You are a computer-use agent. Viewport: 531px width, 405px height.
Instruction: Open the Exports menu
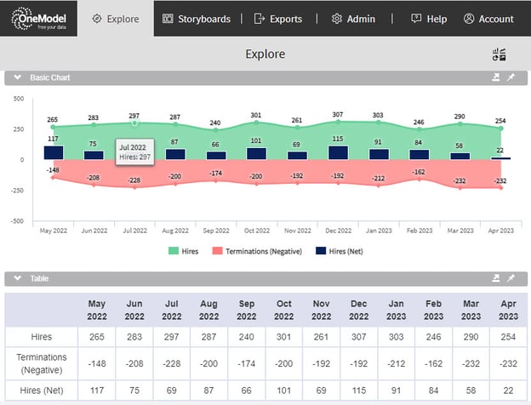coord(278,19)
